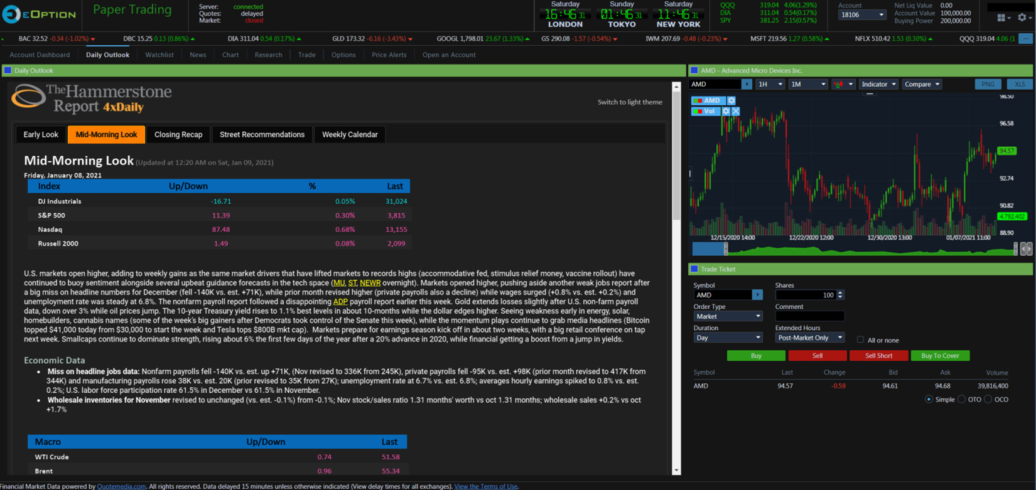Switch to light theme
This screenshot has height=490, width=1036.
pyautogui.click(x=630, y=102)
